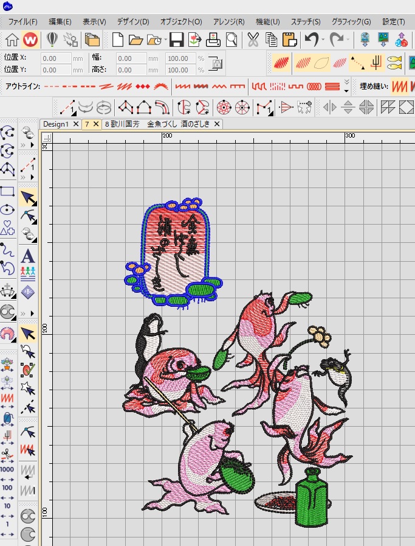
Task: Click the open recent folder icon
Action: (154, 40)
